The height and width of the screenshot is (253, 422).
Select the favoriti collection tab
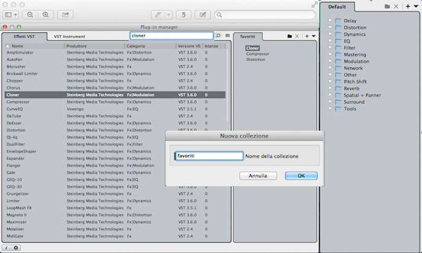coord(248,36)
